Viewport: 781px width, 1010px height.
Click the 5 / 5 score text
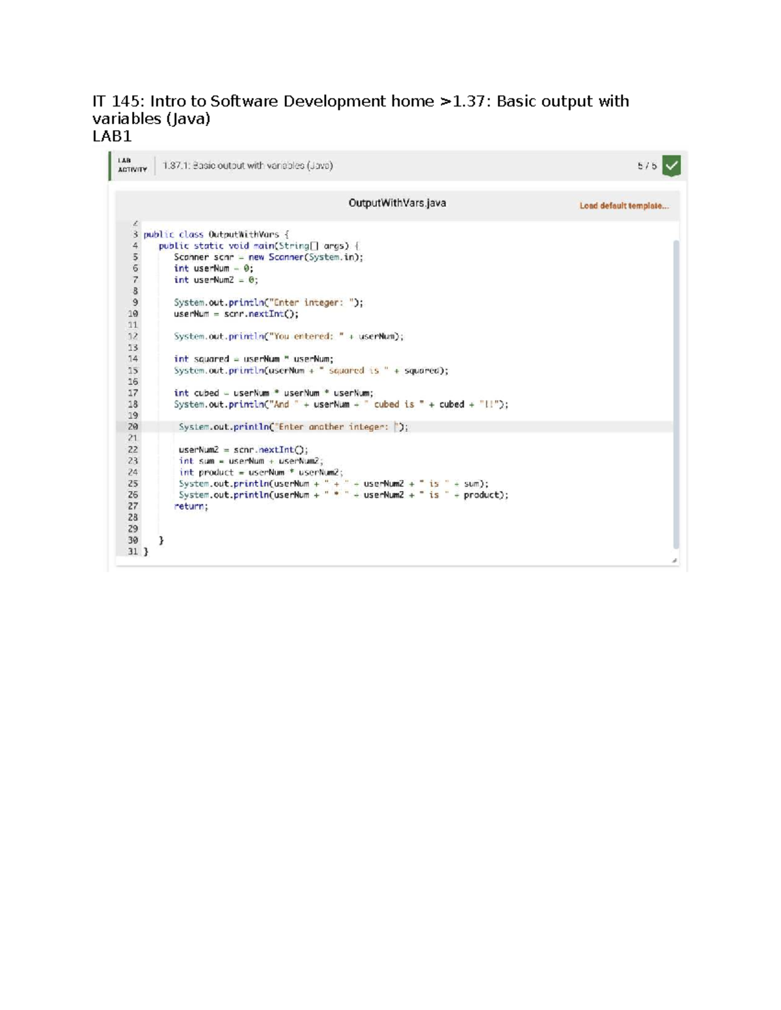(x=646, y=166)
